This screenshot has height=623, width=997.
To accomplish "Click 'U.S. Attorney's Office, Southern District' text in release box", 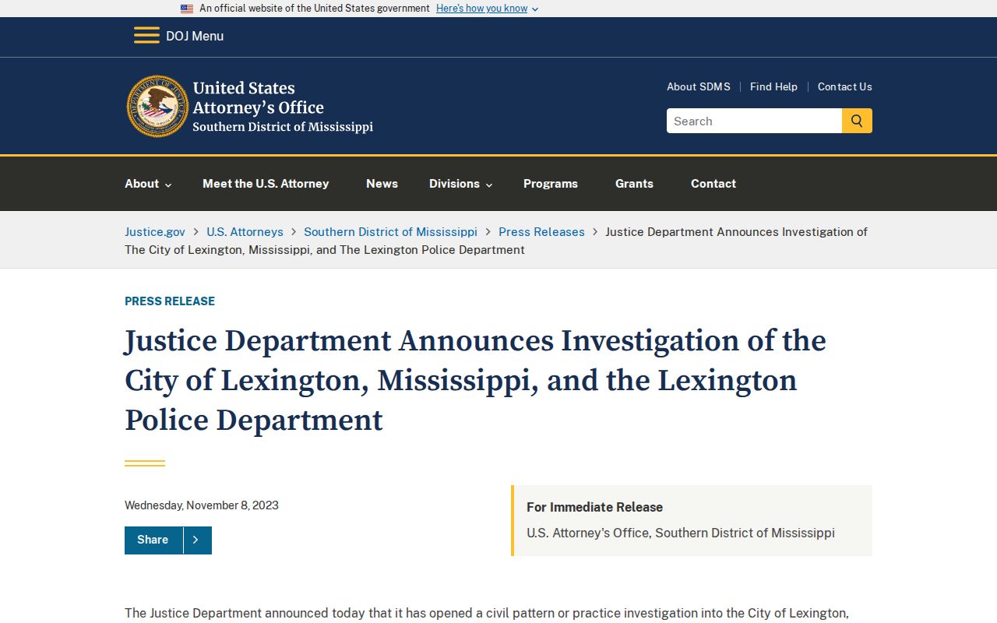I will (x=681, y=533).
